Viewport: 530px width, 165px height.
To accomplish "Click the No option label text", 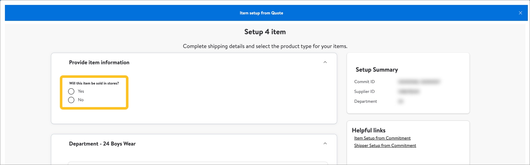I will (x=81, y=100).
